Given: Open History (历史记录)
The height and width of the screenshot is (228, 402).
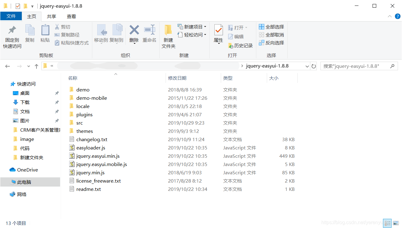Looking at the screenshot, I should 240,46.
